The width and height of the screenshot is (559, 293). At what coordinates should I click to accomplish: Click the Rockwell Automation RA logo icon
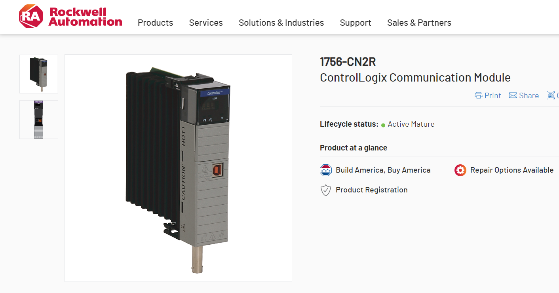click(x=31, y=16)
